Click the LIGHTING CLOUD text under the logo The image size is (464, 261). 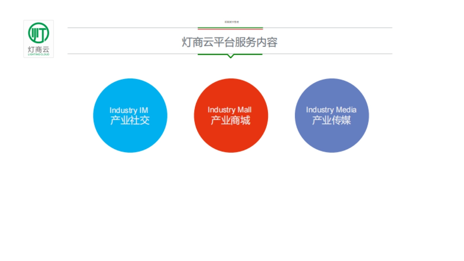(x=38, y=55)
